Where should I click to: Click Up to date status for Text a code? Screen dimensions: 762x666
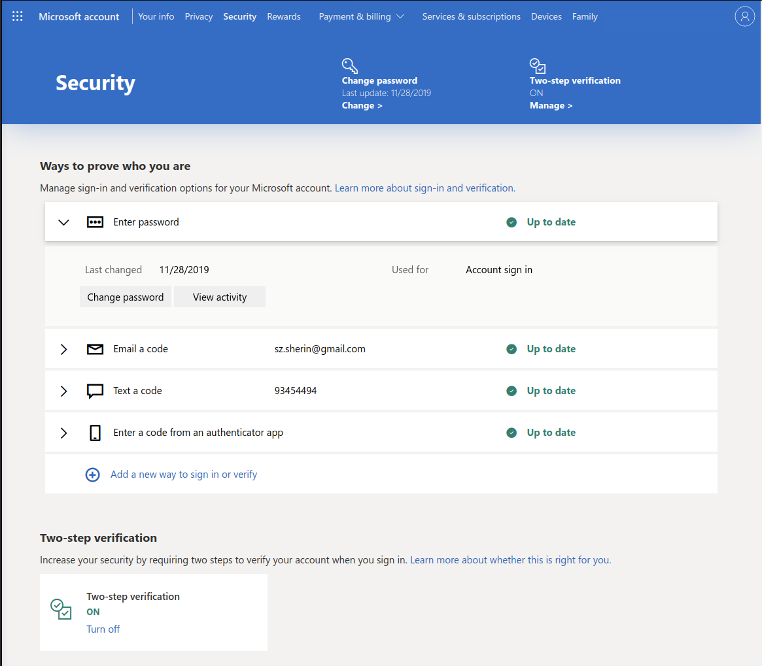coord(551,391)
